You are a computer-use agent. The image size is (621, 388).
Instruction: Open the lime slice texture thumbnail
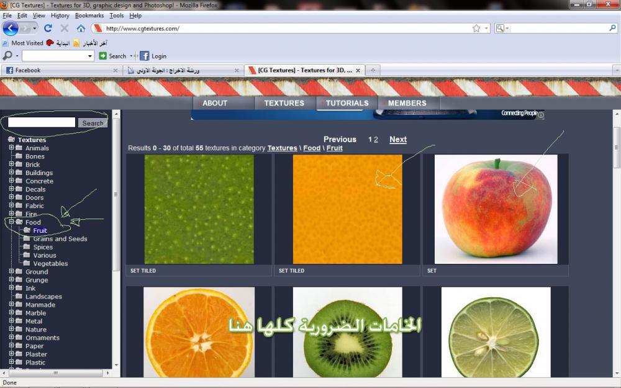[496, 332]
